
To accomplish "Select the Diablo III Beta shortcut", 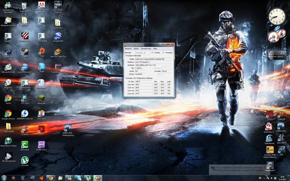I will click(x=41, y=37).
